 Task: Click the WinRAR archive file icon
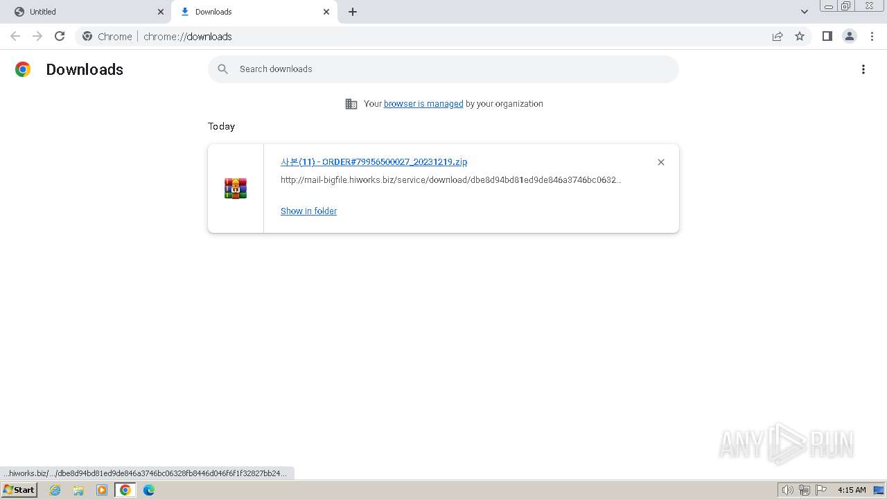[236, 189]
